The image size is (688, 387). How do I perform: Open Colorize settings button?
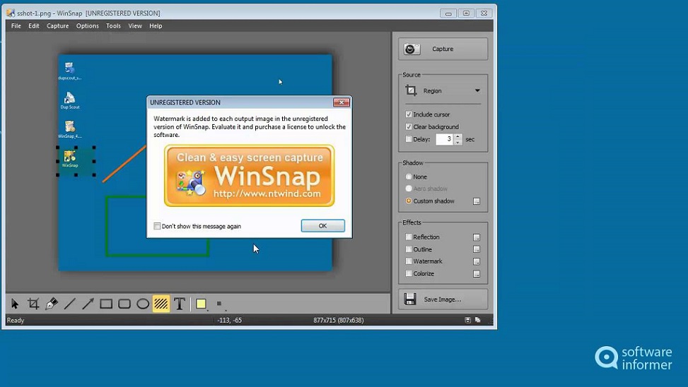click(477, 274)
